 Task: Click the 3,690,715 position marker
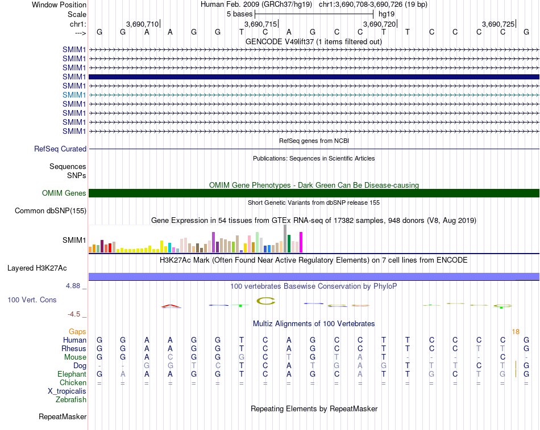261,24
